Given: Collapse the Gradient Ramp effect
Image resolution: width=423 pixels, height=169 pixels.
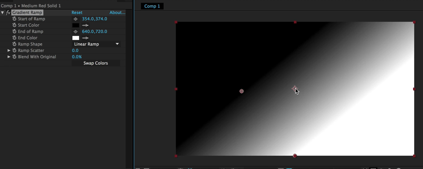Looking at the screenshot, I should click(2, 13).
